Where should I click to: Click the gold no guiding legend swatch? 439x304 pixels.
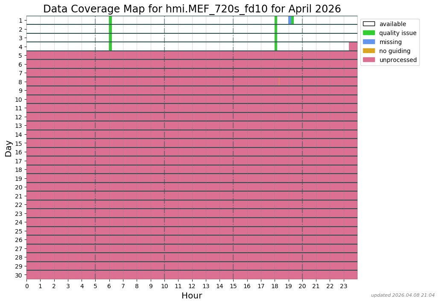point(369,51)
